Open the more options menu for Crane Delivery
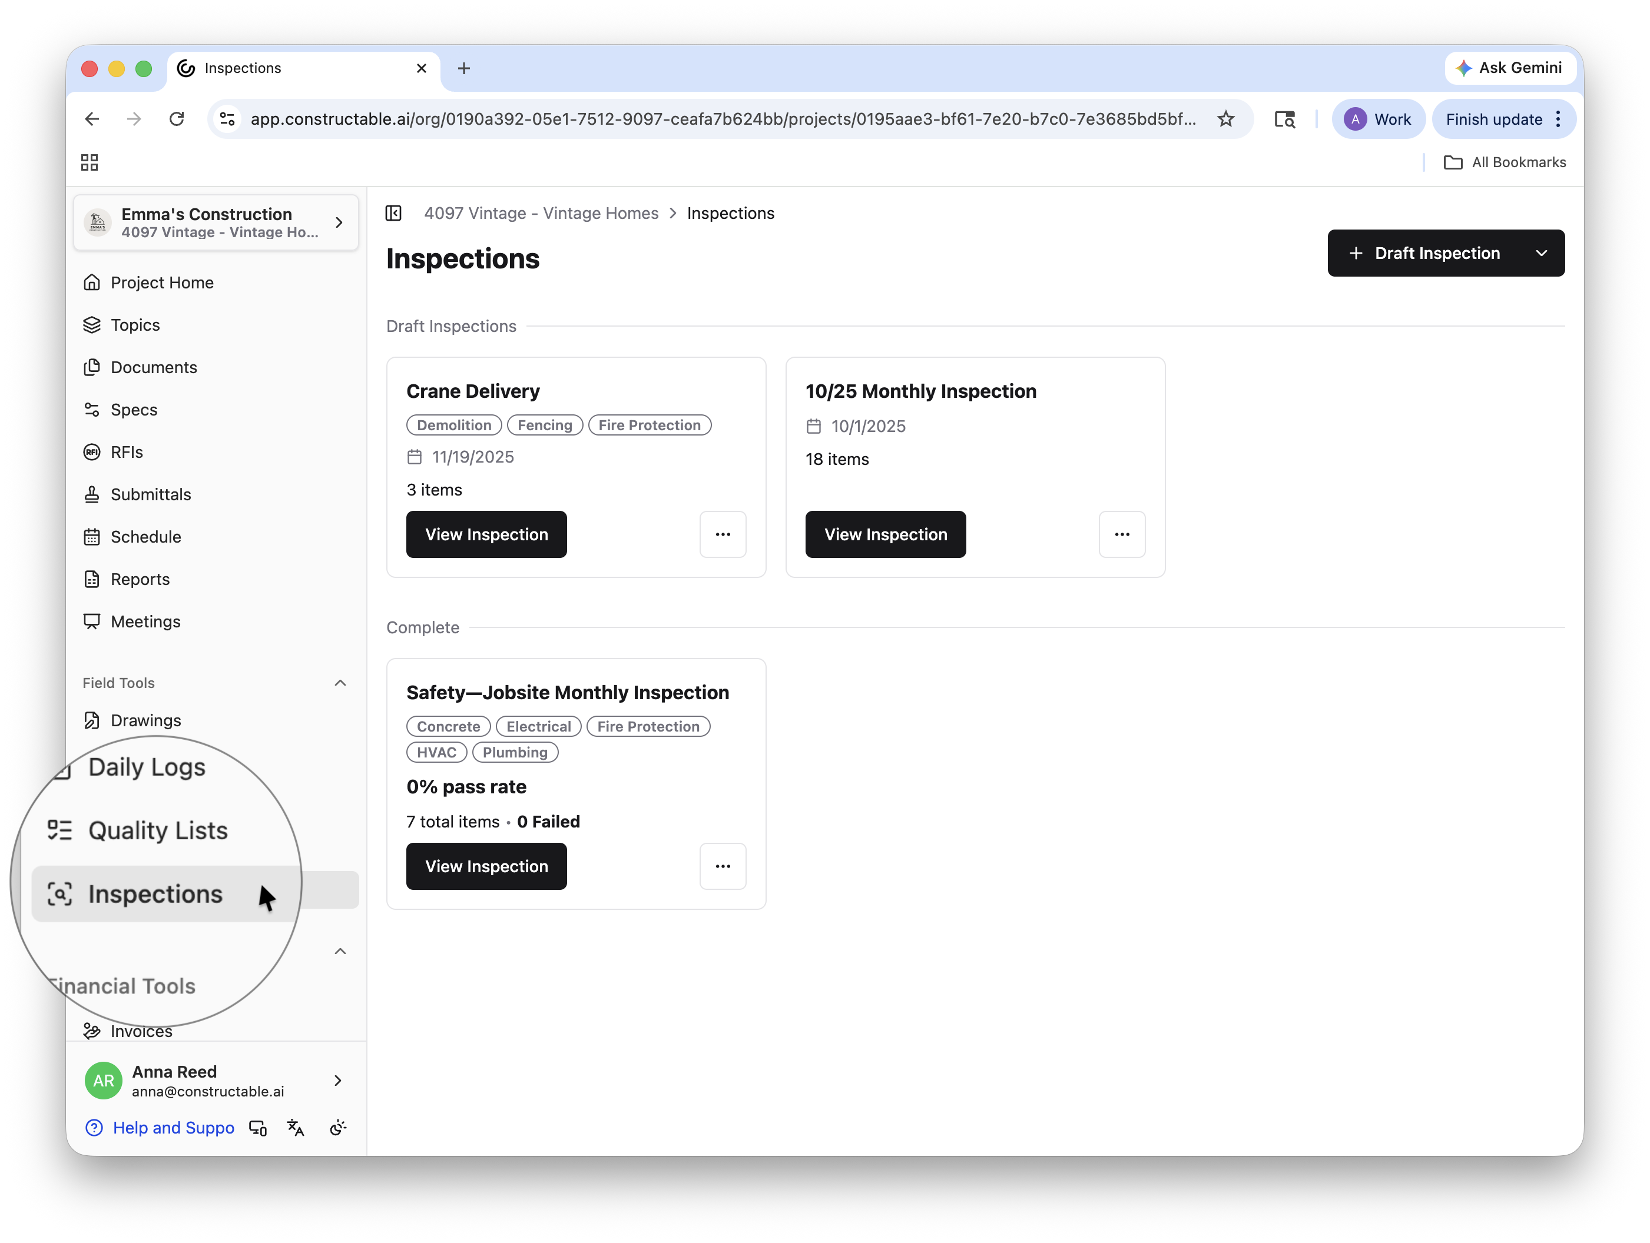Viewport: 1650px width, 1243px height. pyautogui.click(x=723, y=534)
